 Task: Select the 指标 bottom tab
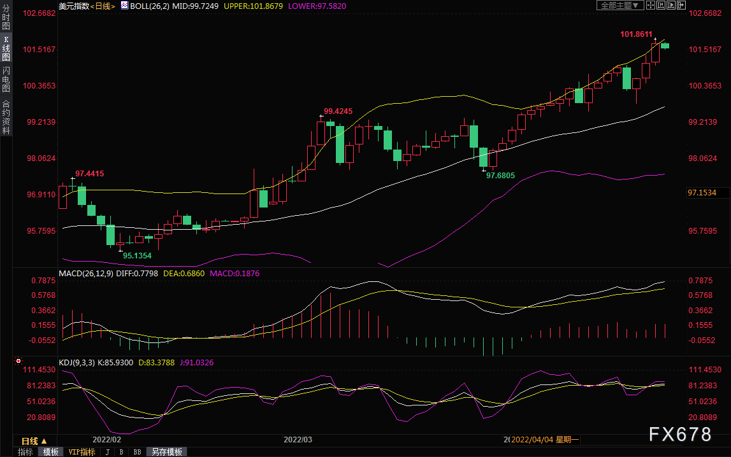point(25,452)
